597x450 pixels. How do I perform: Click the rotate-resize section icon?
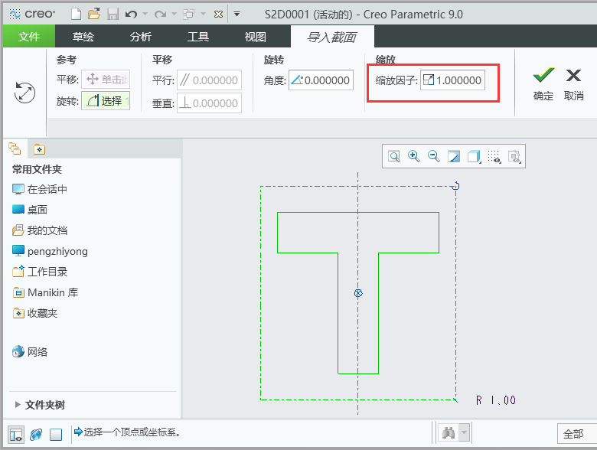(x=24, y=93)
